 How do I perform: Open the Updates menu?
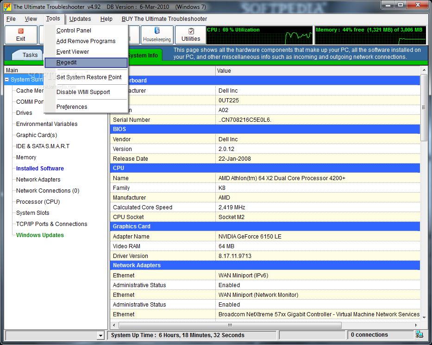coord(80,19)
